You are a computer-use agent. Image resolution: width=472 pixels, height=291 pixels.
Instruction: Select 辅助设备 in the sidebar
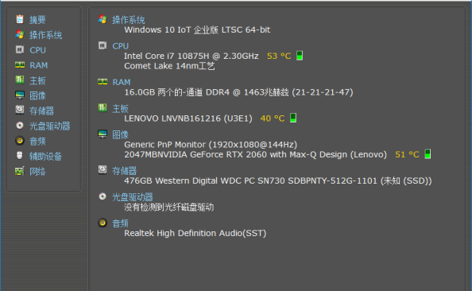pos(45,156)
